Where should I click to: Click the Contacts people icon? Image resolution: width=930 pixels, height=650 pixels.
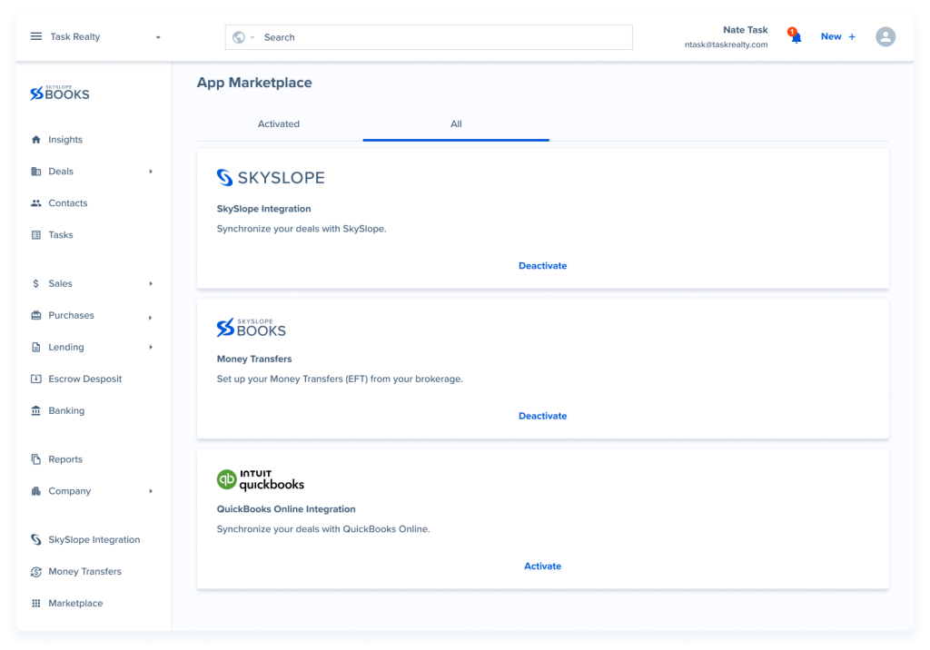point(36,203)
